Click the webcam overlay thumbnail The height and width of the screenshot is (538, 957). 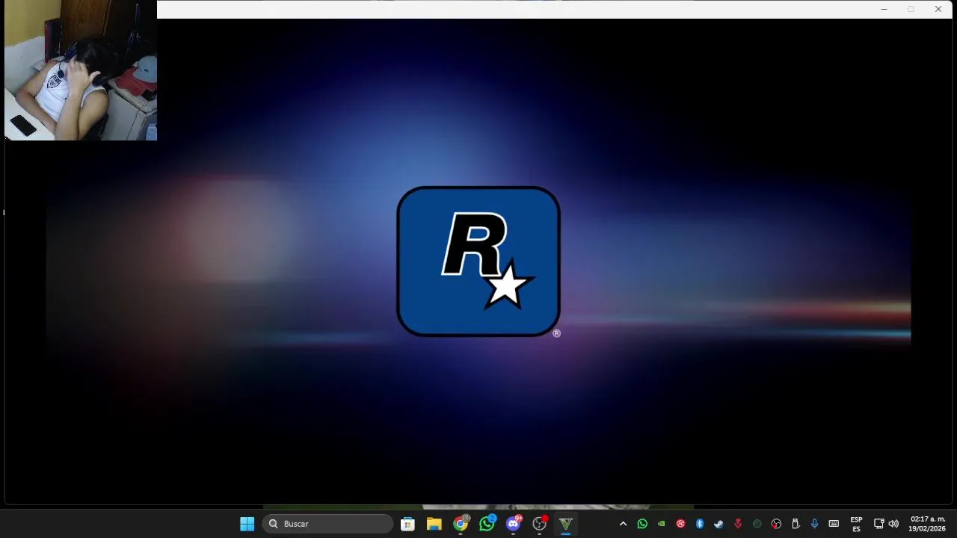pos(81,70)
